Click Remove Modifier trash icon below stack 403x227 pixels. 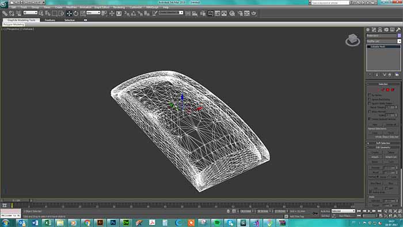pos(390,75)
